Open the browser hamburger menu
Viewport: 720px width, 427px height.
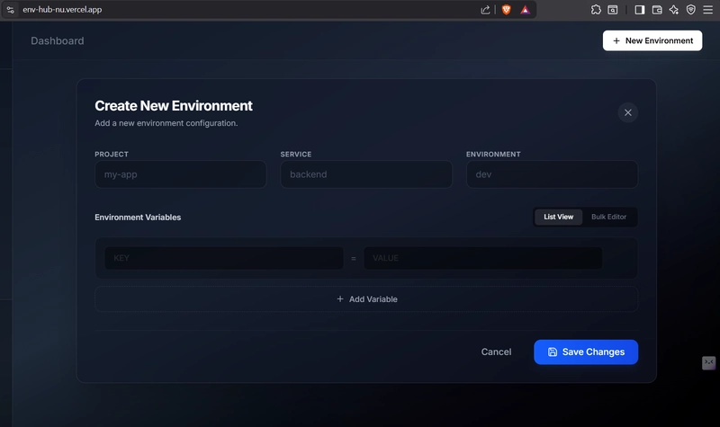coord(708,10)
